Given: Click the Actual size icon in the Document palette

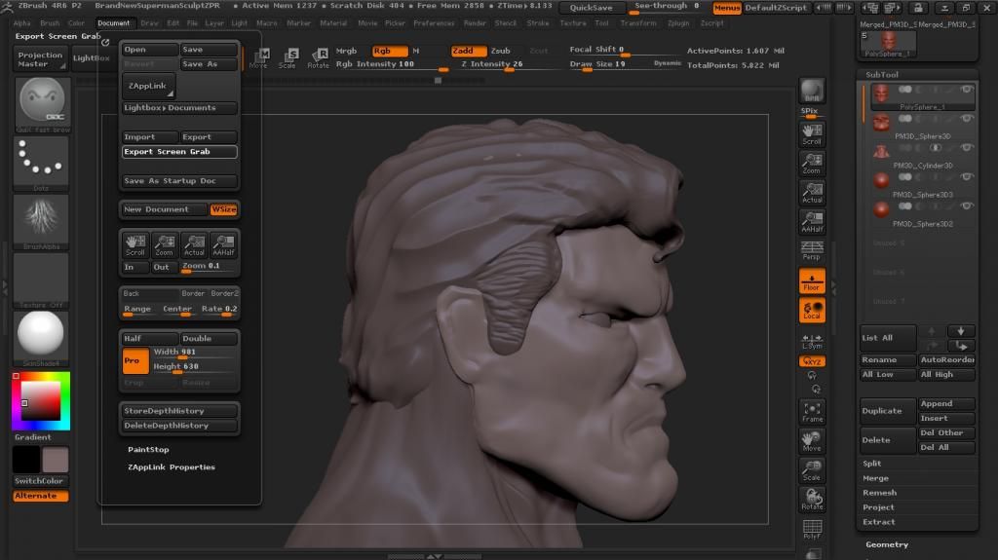Looking at the screenshot, I should (194, 245).
